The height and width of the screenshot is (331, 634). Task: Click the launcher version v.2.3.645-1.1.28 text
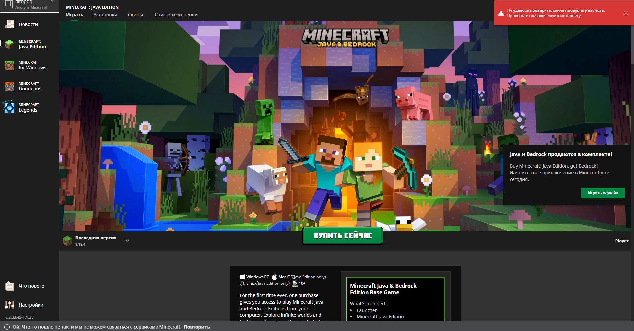(19, 317)
